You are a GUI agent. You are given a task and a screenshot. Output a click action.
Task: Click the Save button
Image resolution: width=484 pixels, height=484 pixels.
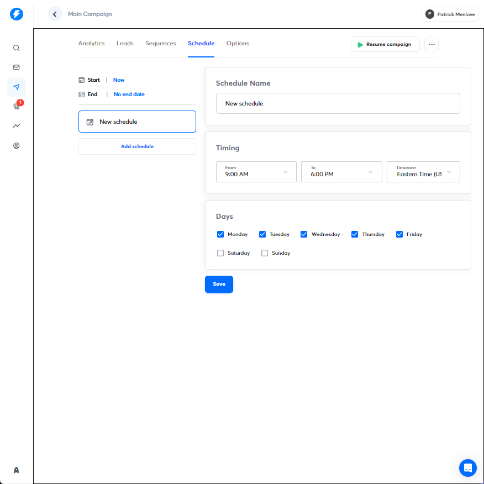[219, 285]
